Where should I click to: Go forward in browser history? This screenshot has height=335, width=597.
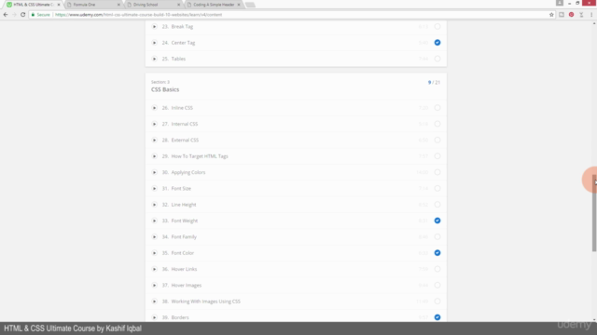click(14, 15)
